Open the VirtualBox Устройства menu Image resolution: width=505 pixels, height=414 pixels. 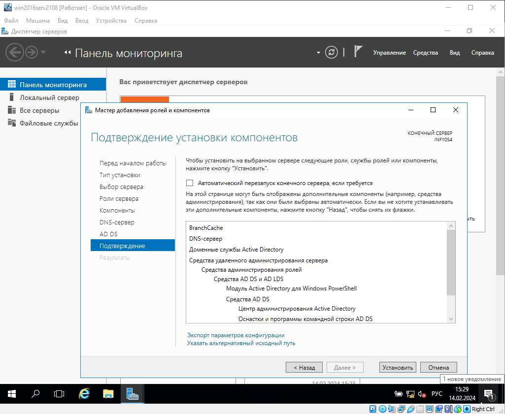111,21
